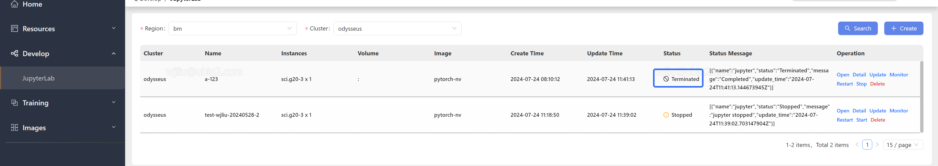Start the test-wjliu-20240528-2 instance

pos(862,120)
